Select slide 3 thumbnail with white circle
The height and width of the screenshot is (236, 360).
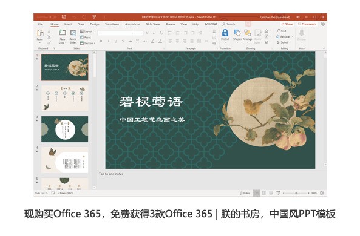[x=65, y=129]
